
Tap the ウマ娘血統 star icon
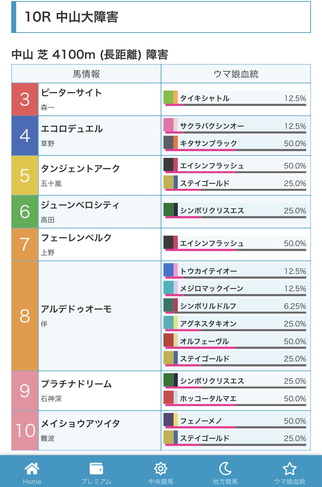click(290, 469)
